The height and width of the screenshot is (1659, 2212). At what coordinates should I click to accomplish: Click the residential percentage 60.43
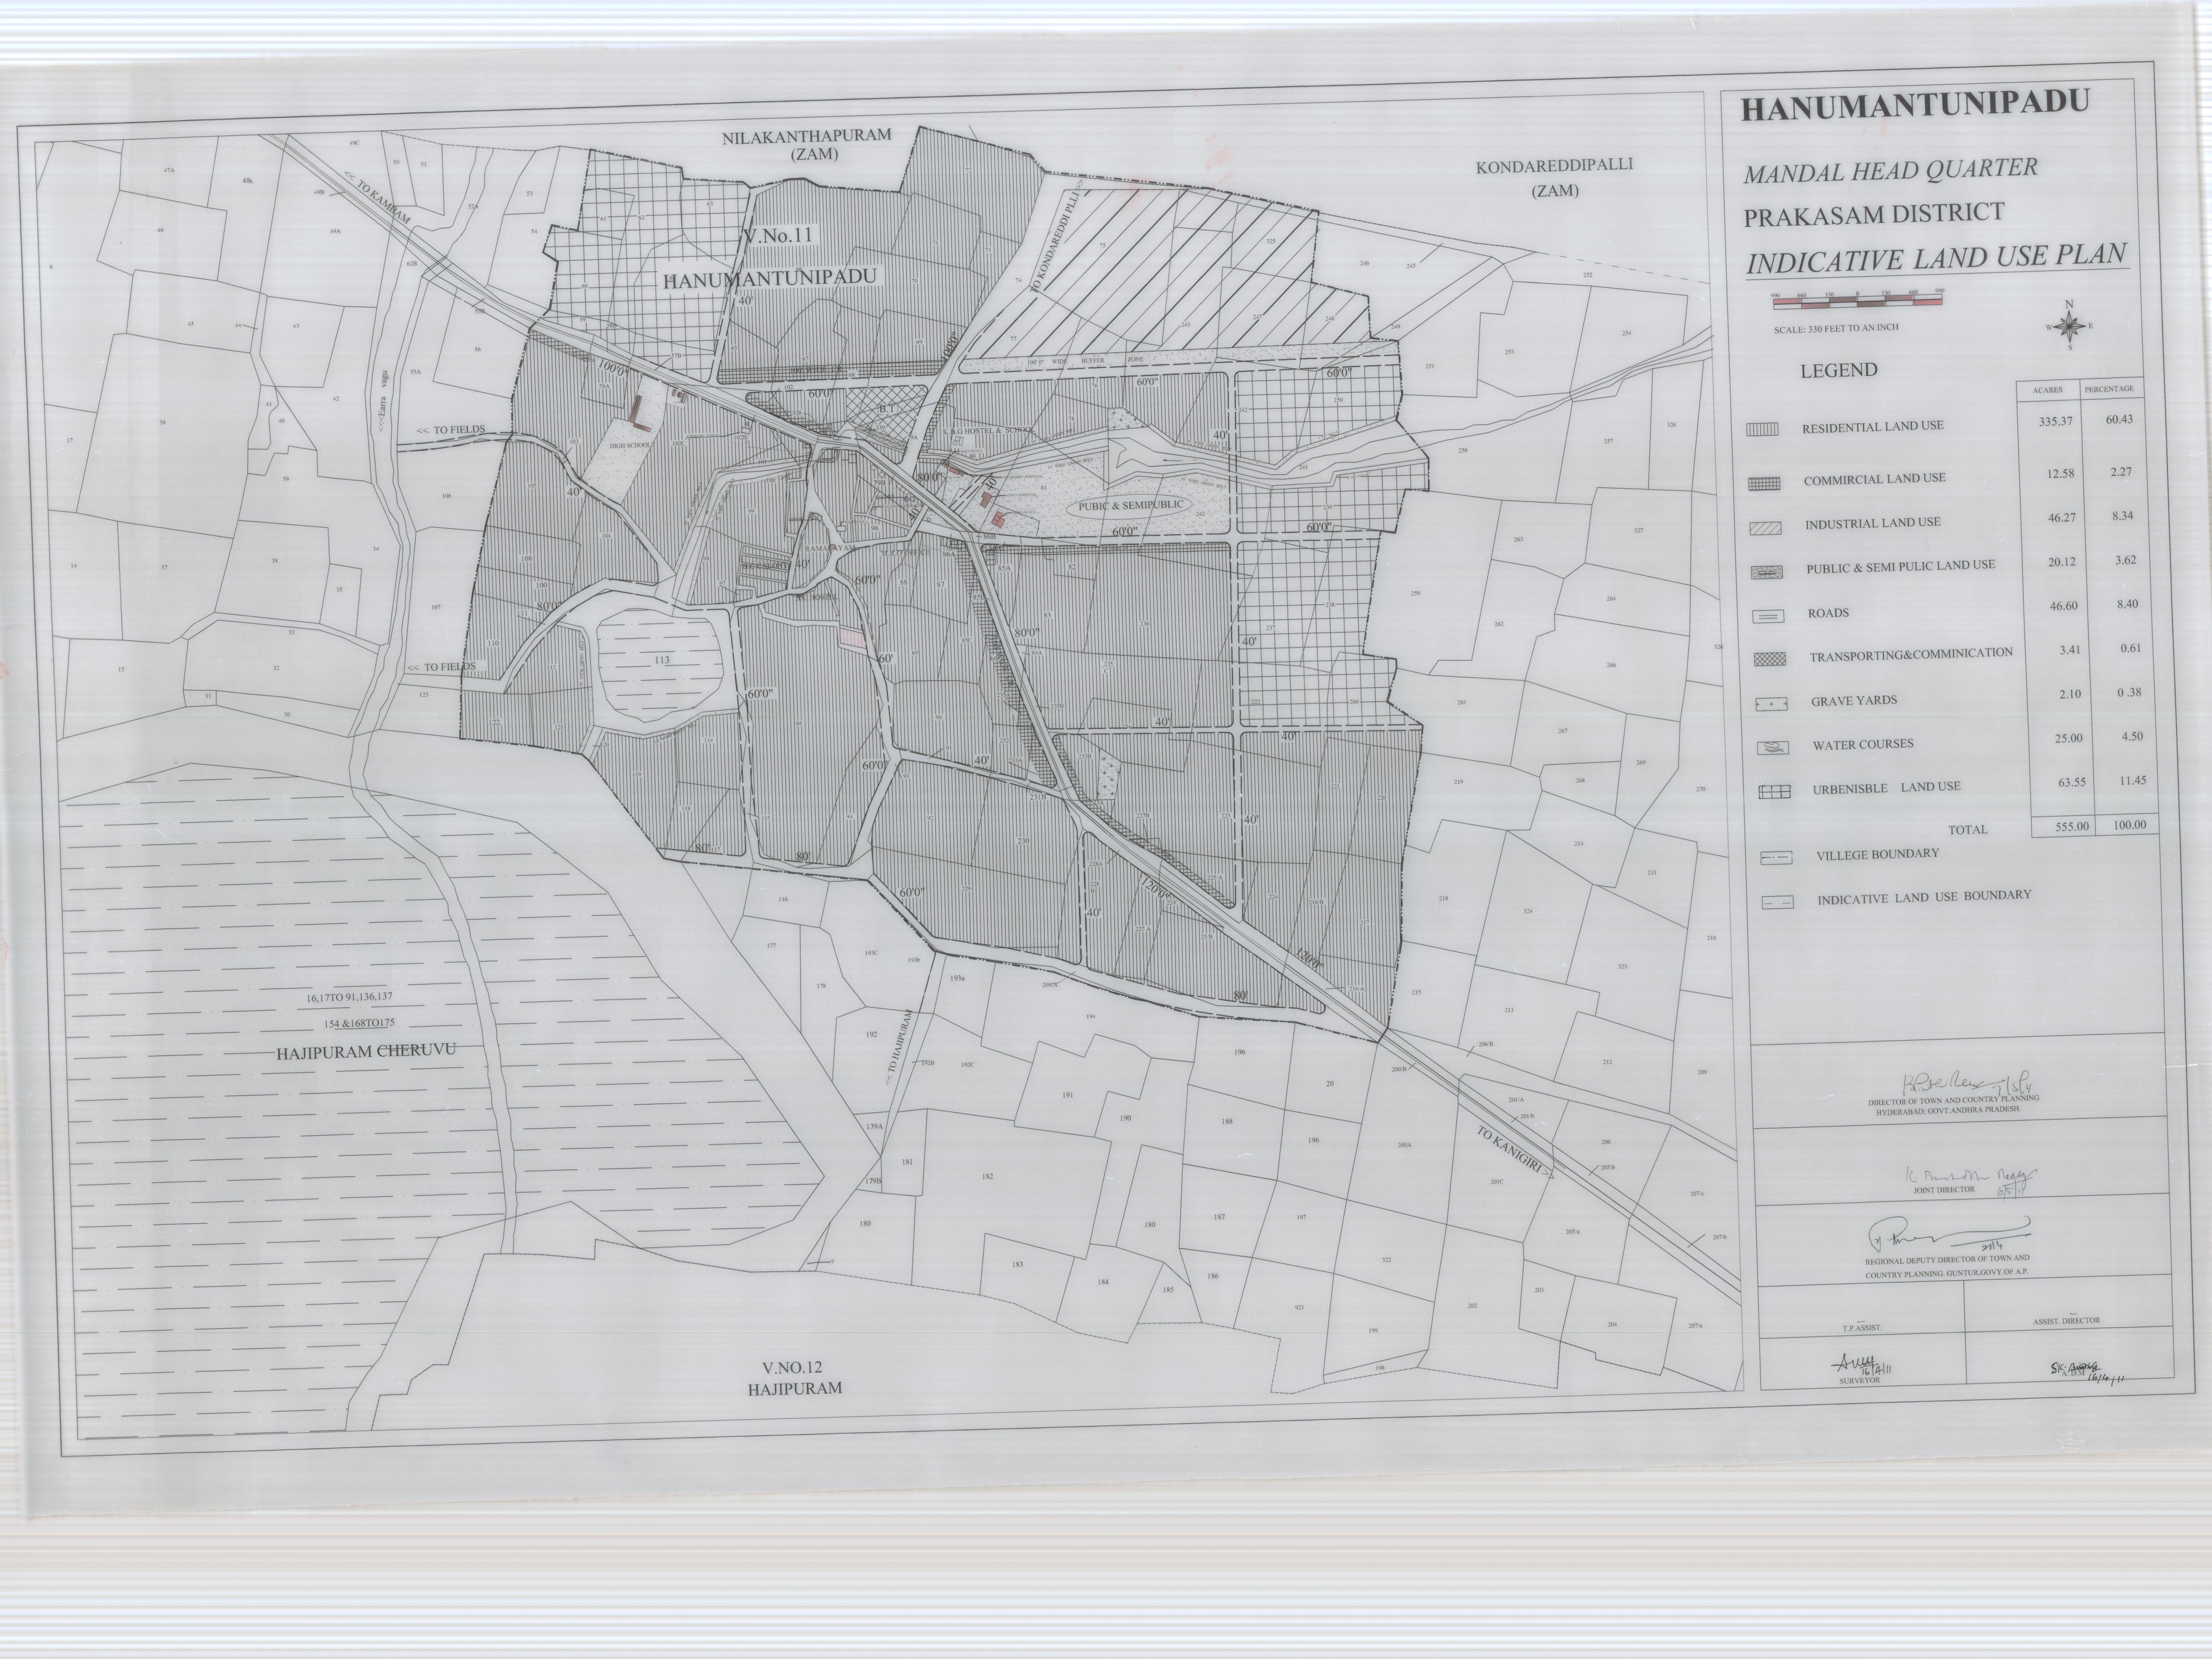click(x=2119, y=420)
